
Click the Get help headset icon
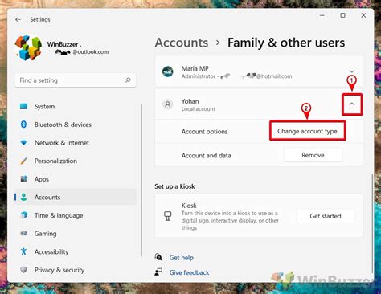(x=158, y=257)
